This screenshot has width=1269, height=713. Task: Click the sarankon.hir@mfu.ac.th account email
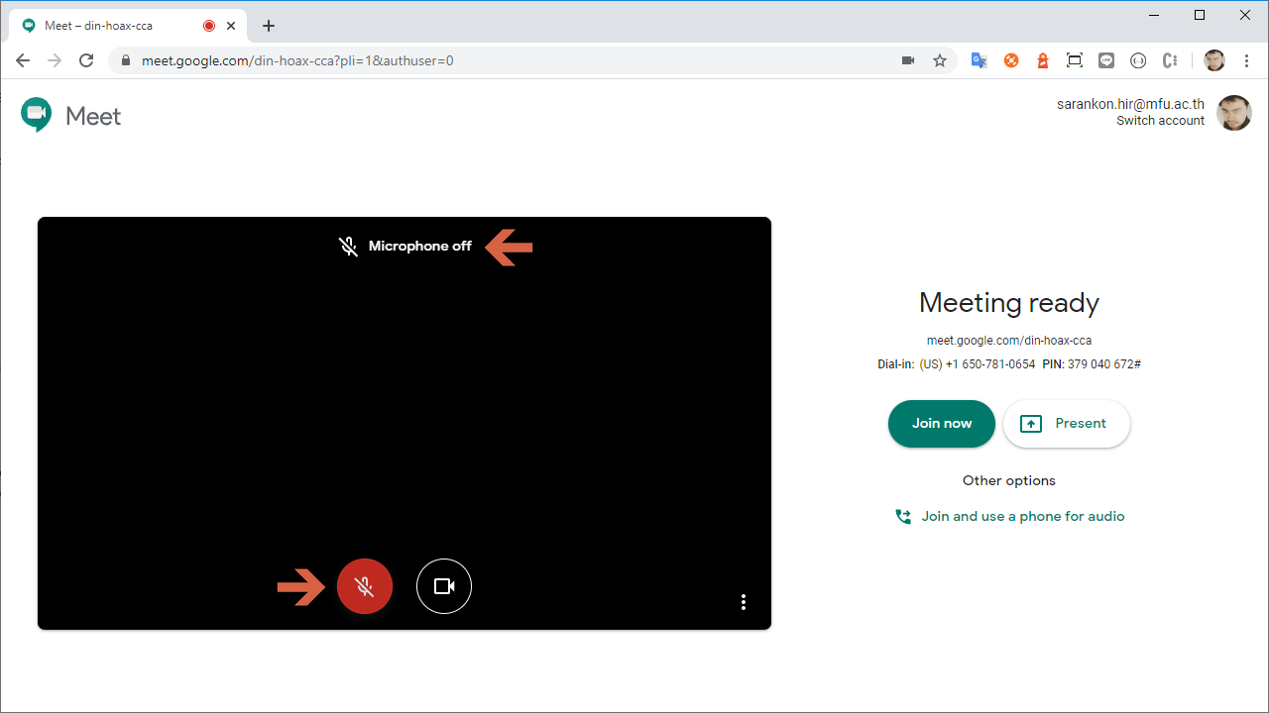(x=1130, y=104)
